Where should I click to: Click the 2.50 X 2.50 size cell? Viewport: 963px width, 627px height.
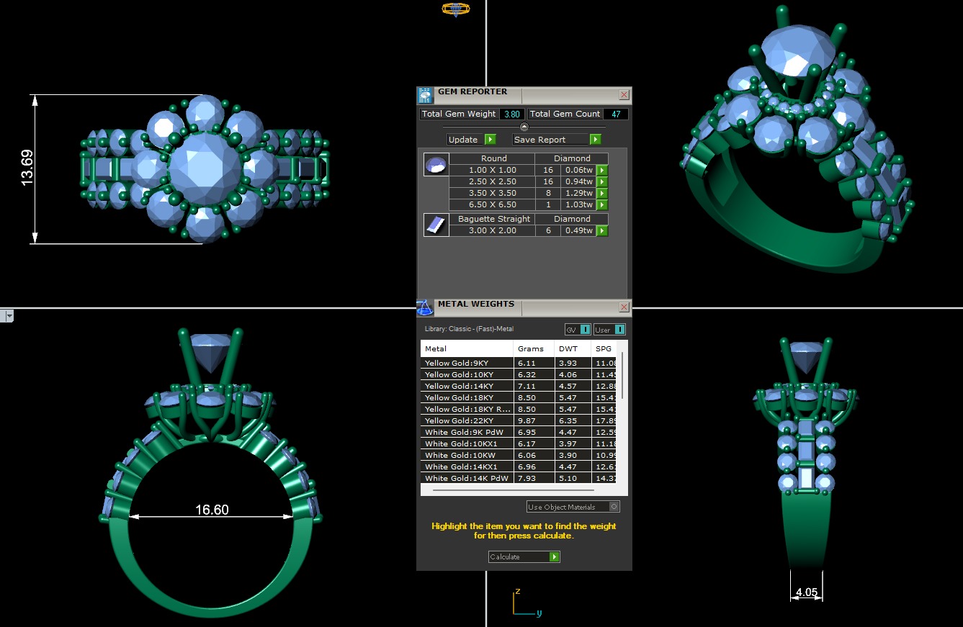click(x=492, y=182)
